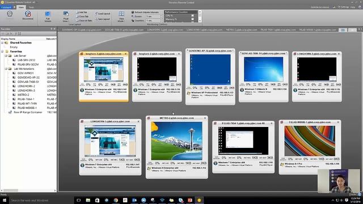Viewport: 363px width, 204px height.
Task: Open the GOVLAB-7X86-S1 desktop thumbnail
Action: click(x=263, y=69)
